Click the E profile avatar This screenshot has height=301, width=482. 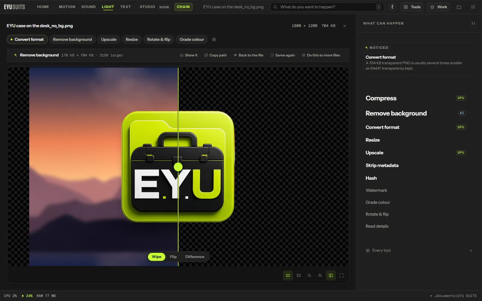click(392, 7)
